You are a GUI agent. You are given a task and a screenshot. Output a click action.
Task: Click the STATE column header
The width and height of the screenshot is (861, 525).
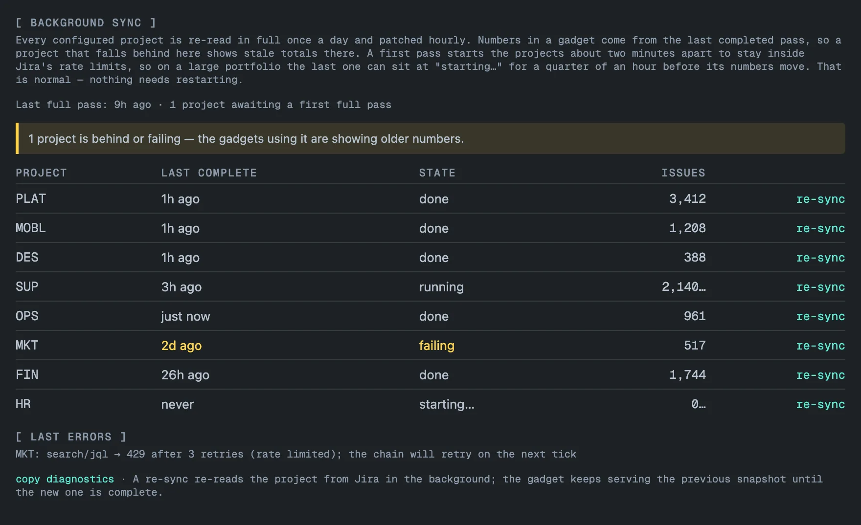coord(437,173)
